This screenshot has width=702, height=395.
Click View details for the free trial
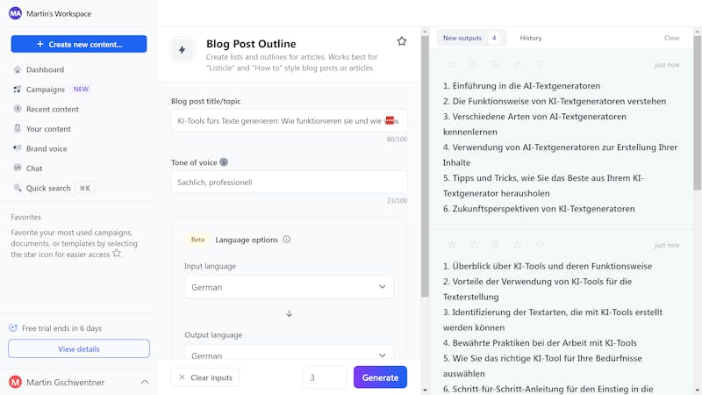pyautogui.click(x=79, y=348)
